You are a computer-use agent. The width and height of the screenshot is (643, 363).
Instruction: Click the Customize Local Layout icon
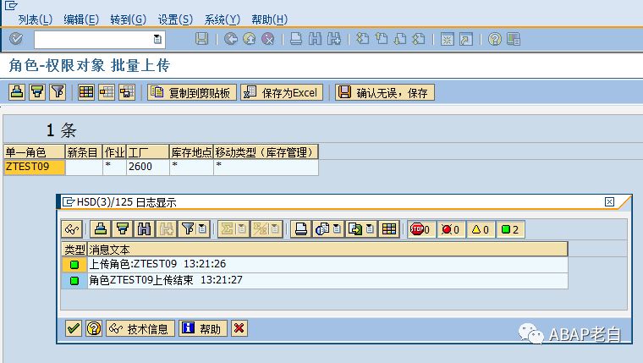[514, 40]
